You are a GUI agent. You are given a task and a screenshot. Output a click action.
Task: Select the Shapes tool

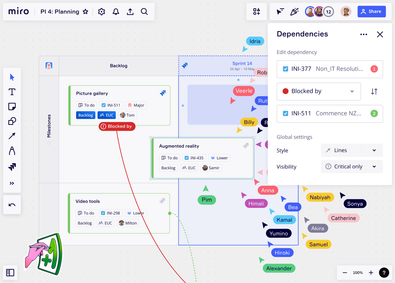click(x=12, y=121)
